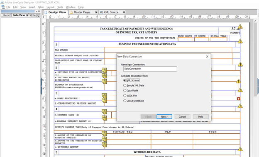Click the 'SPECIFY PAYMENT TYPE' label text
This screenshot has width=259, height=157.
tap(95, 127)
